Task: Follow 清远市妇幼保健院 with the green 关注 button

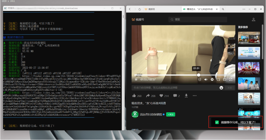Action: [x=170, y=114]
